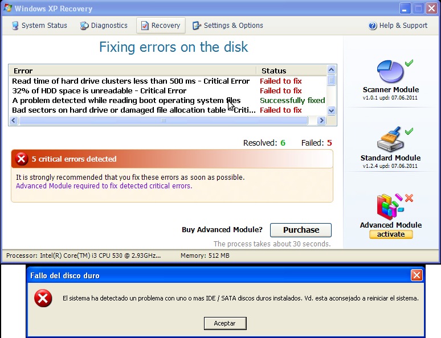Click the Diagnostics magnifier icon
The image size is (441, 338).
tap(84, 26)
